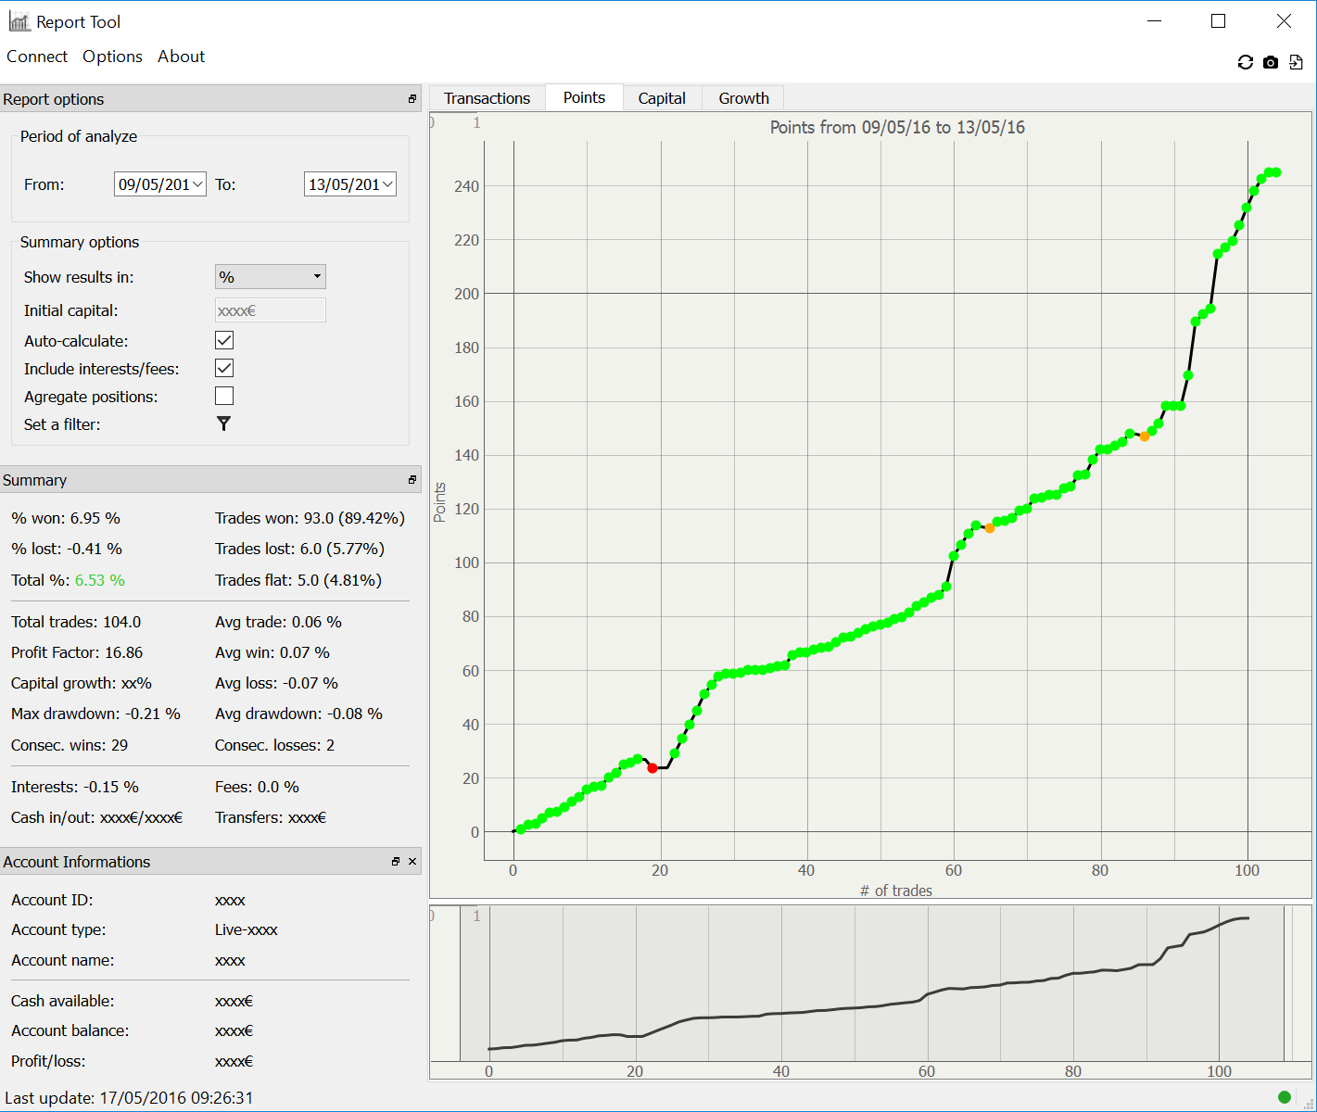Open the Connect menu
Image resolution: width=1317 pixels, height=1112 pixels.
click(37, 57)
